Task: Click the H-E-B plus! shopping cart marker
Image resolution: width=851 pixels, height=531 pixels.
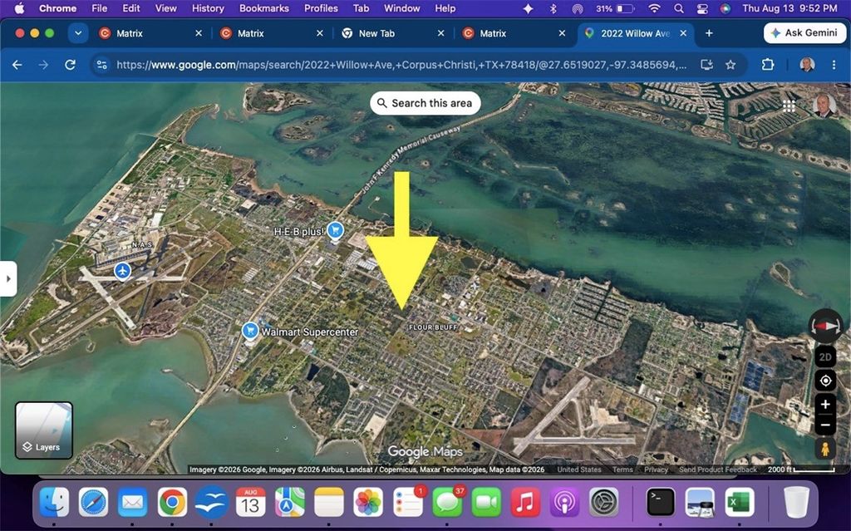Action: pos(336,231)
